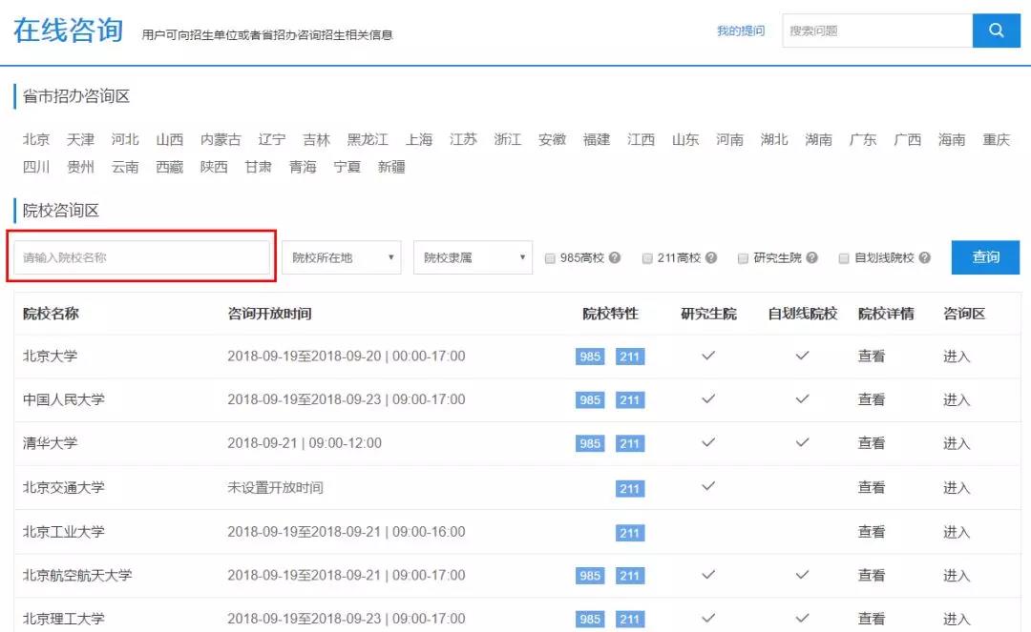Enter consultation area 进入 for 北京工业大学

957,532
